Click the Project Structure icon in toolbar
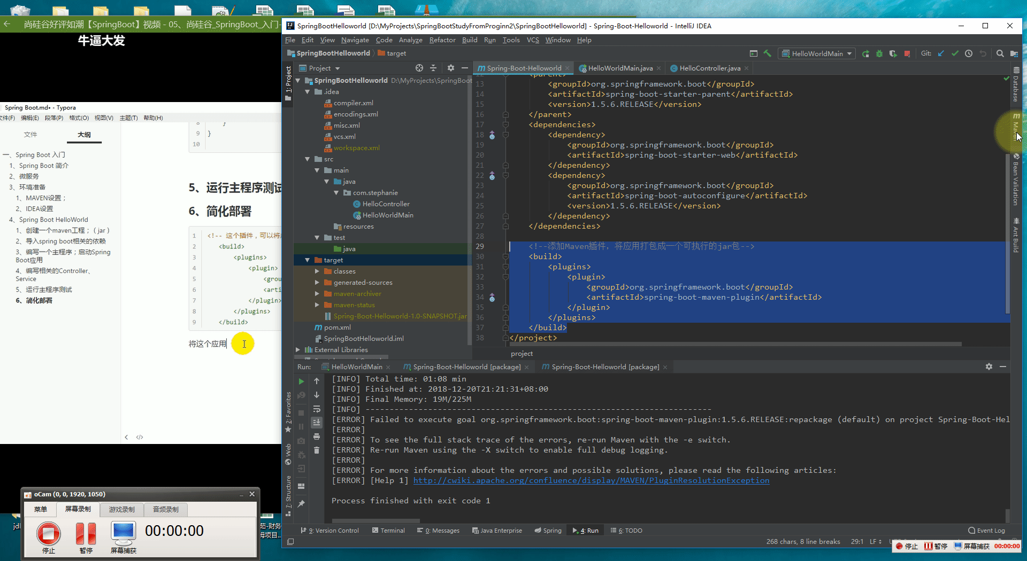Viewport: 1027px width, 561px height. (1014, 53)
